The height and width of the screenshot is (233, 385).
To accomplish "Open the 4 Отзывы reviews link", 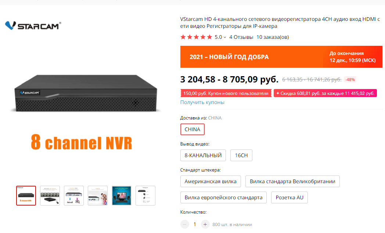I will click(241, 37).
